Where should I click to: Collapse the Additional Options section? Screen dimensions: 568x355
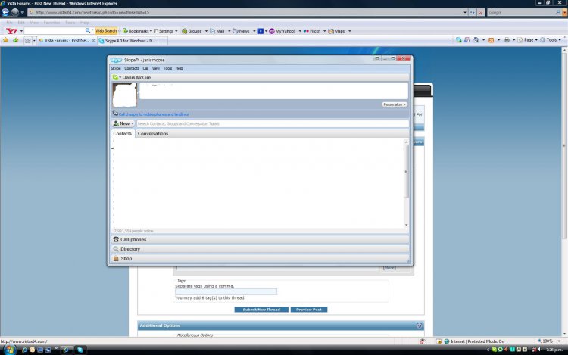click(419, 325)
